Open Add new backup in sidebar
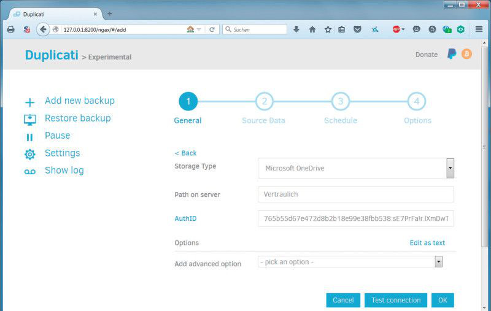 [x=80, y=101]
